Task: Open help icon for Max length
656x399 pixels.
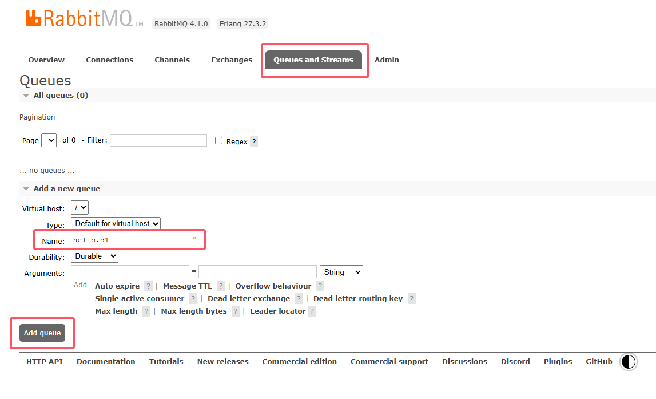Action: click(146, 311)
